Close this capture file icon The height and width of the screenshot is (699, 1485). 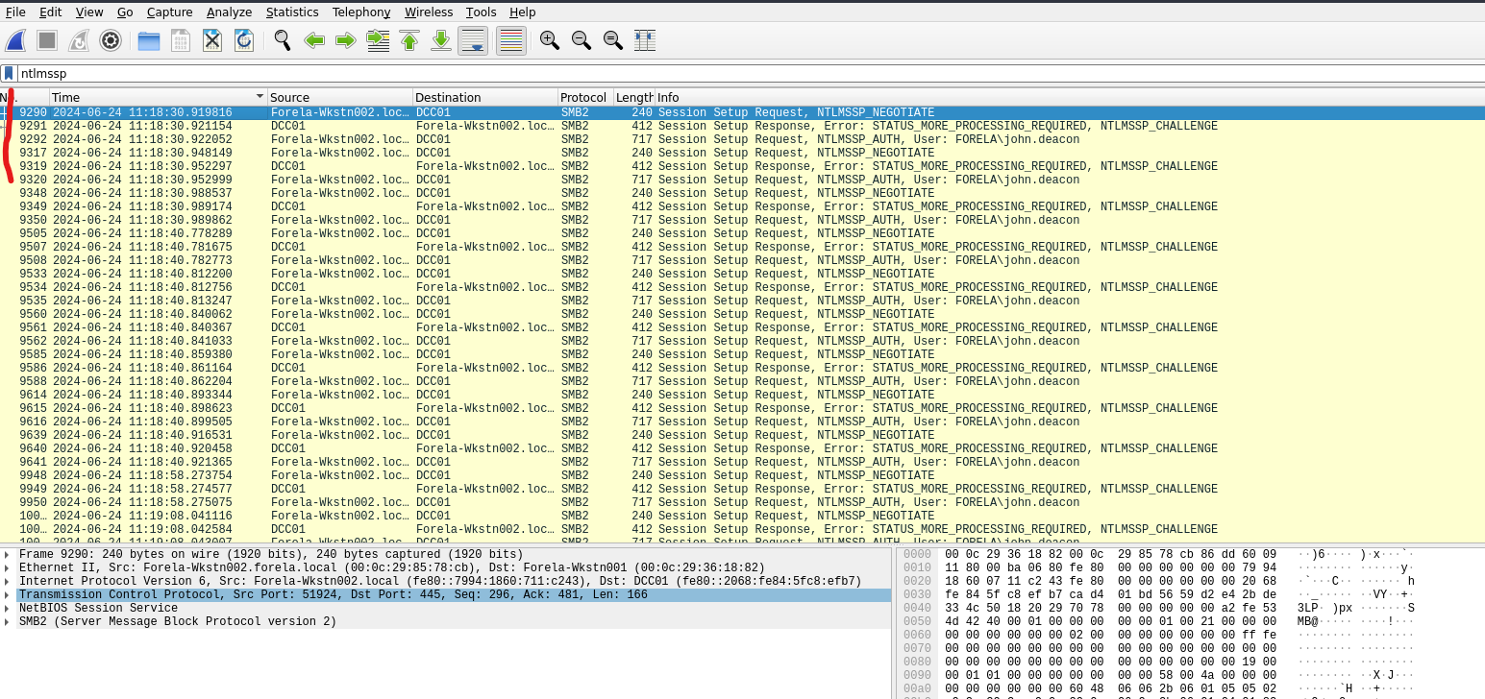pos(212,40)
